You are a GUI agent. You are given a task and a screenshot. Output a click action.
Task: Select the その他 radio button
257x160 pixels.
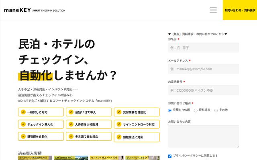click(216, 110)
